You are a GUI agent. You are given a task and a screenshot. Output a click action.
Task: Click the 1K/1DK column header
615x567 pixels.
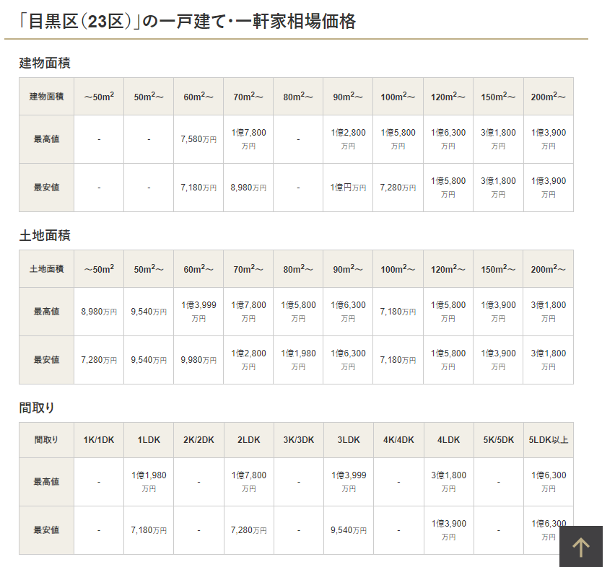tap(99, 440)
